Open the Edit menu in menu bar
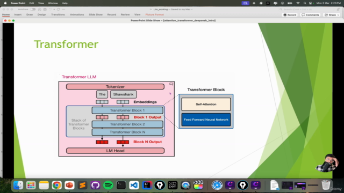This screenshot has height=193, width=344. point(32,3)
